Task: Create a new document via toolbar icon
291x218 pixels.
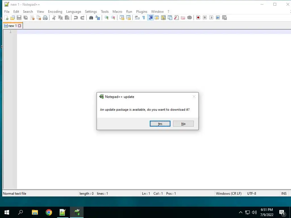Action: 6,18
